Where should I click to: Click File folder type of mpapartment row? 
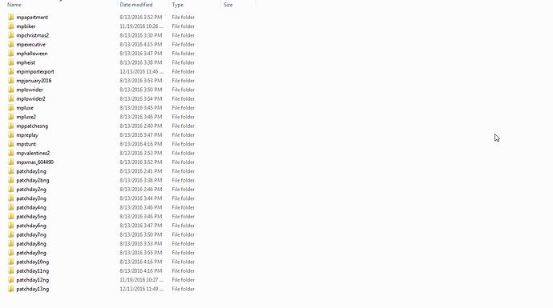tap(183, 17)
